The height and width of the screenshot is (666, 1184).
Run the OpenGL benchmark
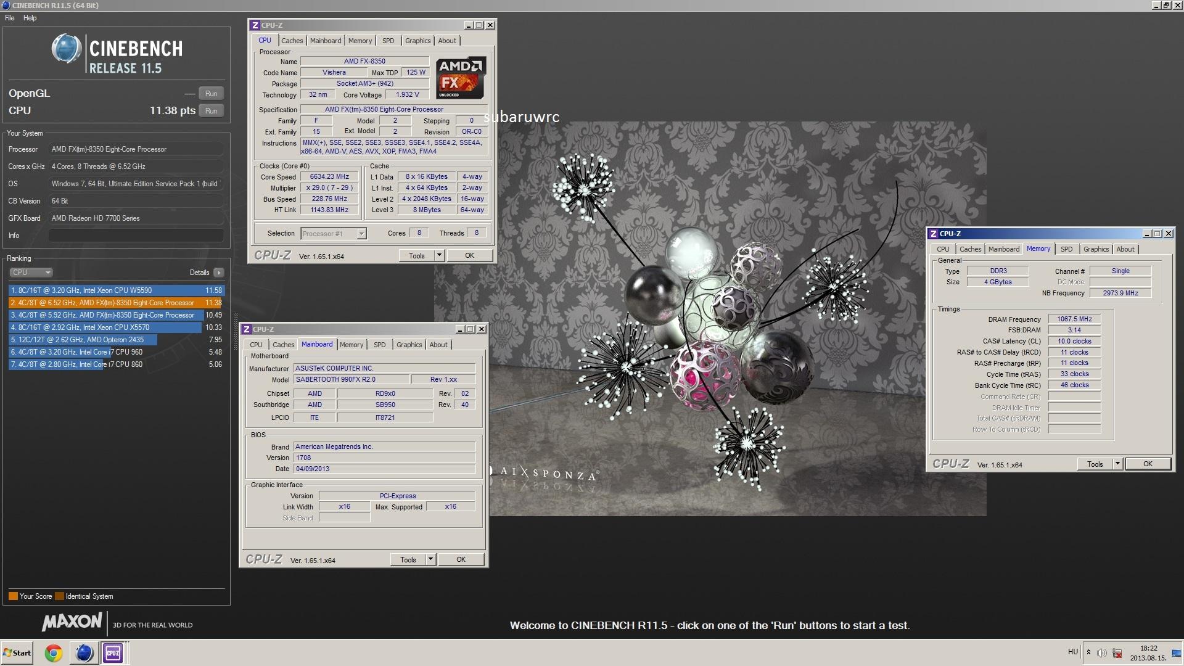(x=211, y=94)
